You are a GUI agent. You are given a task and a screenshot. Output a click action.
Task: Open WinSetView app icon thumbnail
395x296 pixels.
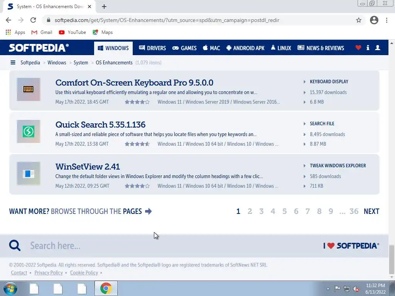coord(29,173)
